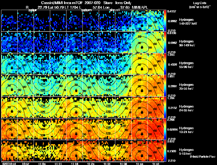The height and width of the screenshot is (165, 217).
Task: Click the '0.2897' colorbar midpoint value
Action: 172,86
